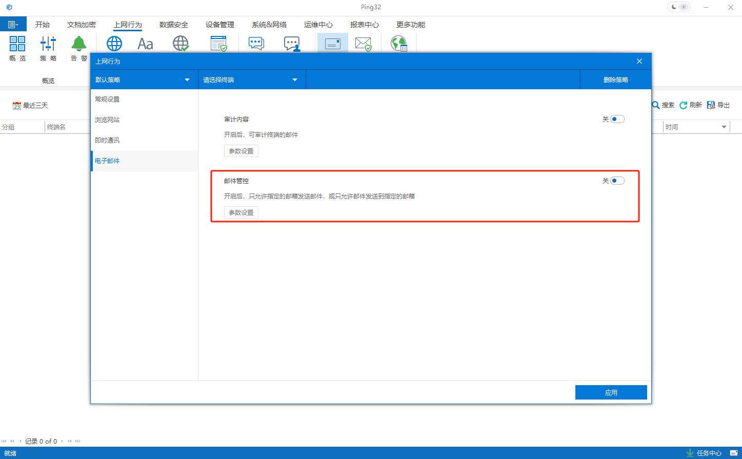This screenshot has width=742, height=459.
Task: Click the blue globe icon in ribbon
Action: click(x=114, y=44)
